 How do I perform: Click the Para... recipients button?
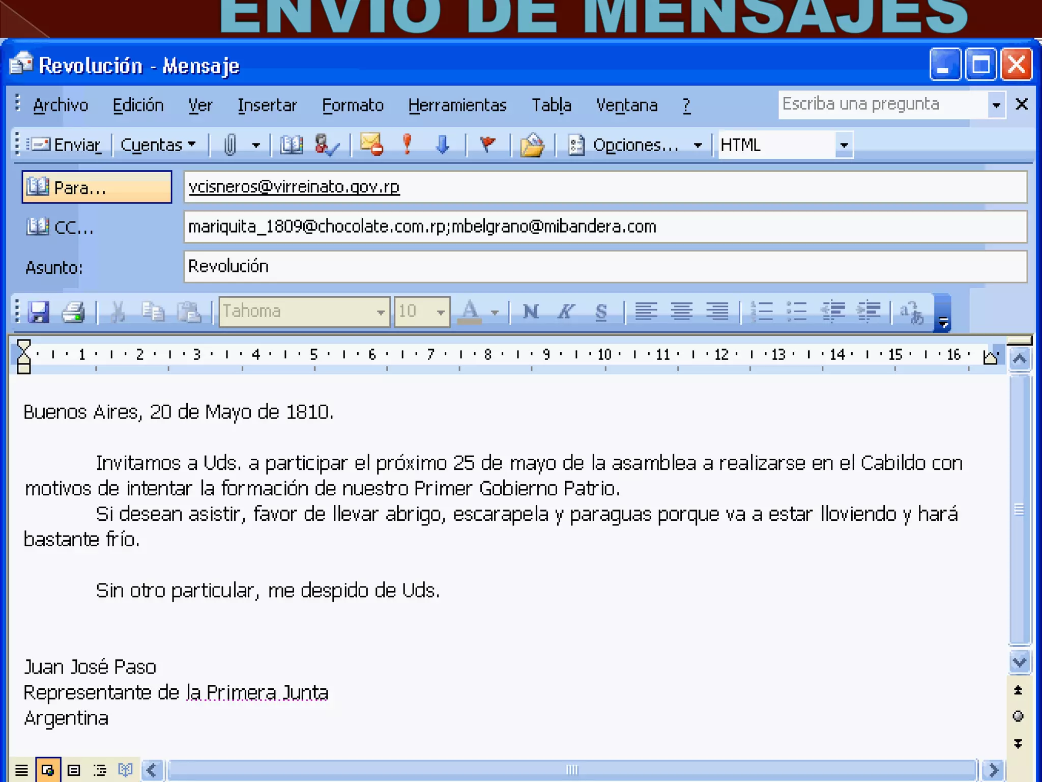pyautogui.click(x=97, y=187)
